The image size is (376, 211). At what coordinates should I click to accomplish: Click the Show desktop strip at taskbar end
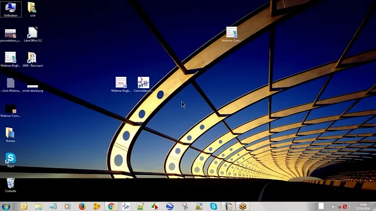point(374,206)
